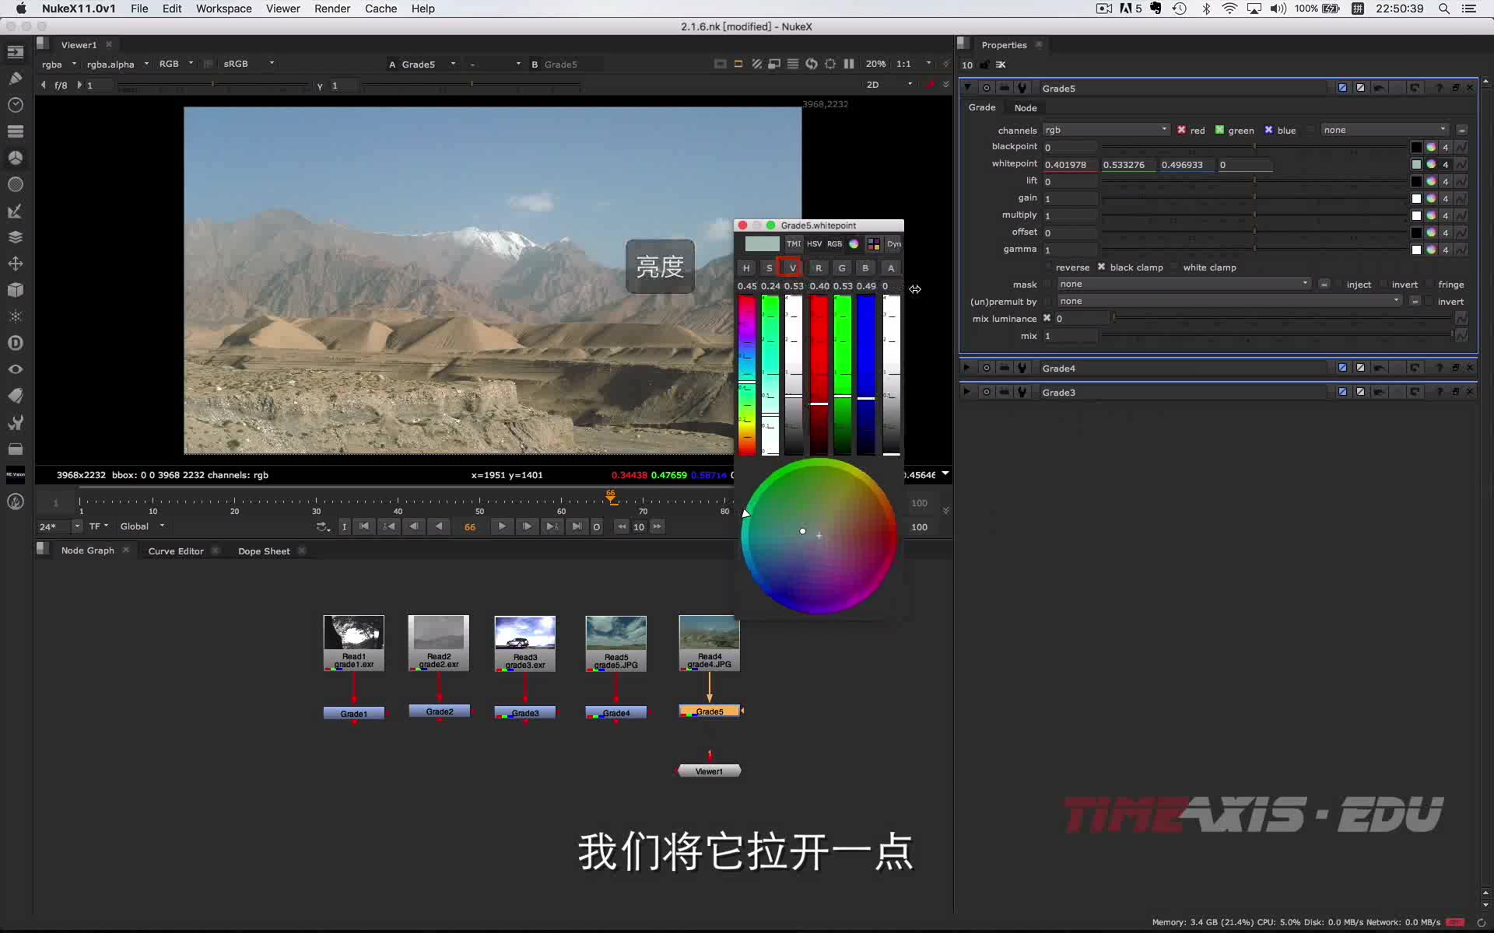Click the viewer pause icon

pos(849,64)
